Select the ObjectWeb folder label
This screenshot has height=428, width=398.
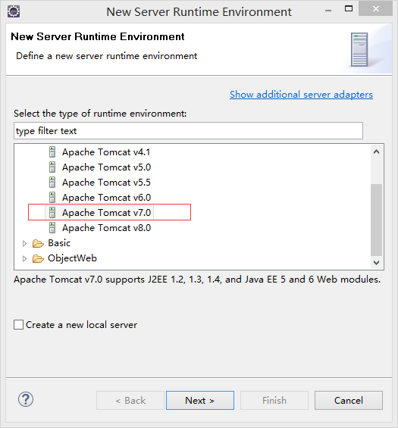point(72,258)
